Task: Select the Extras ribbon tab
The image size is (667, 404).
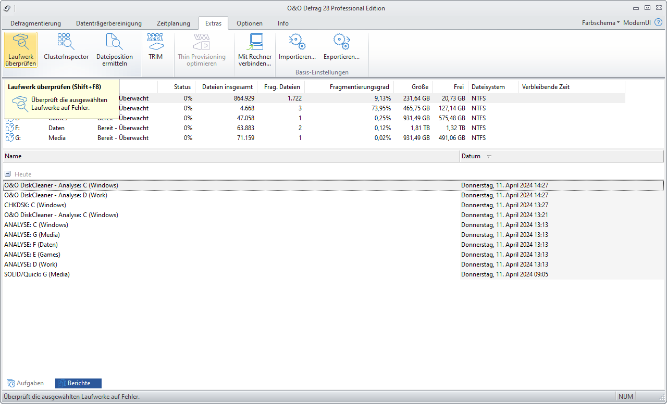Action: click(x=213, y=23)
